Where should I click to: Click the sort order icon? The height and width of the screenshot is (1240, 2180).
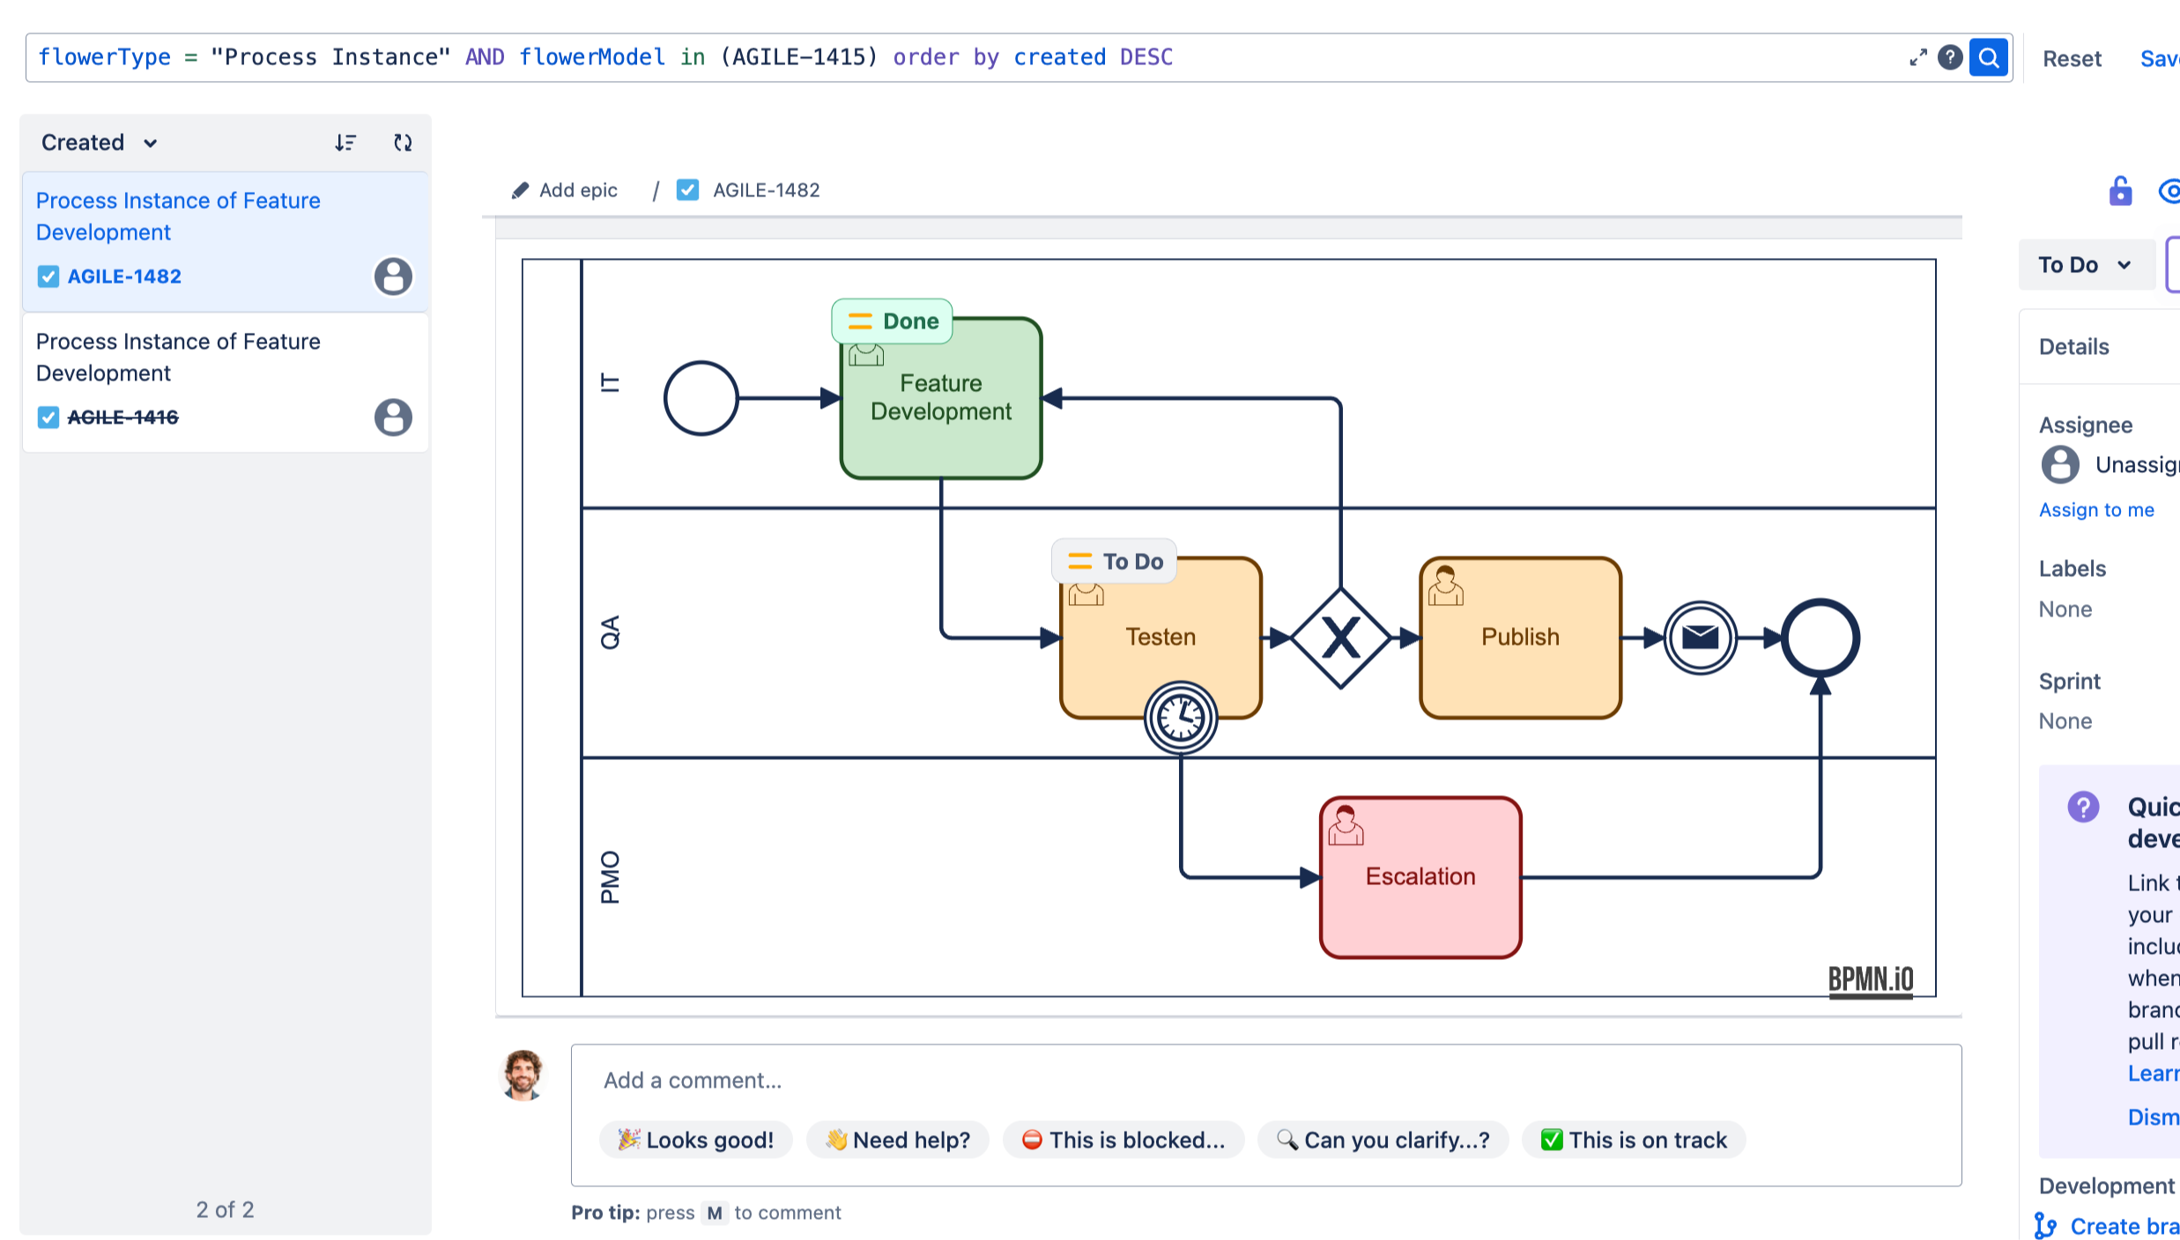coord(345,143)
